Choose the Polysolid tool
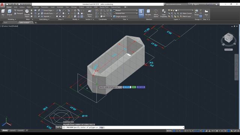Viewport: 240px width, 135px height. point(18,10)
